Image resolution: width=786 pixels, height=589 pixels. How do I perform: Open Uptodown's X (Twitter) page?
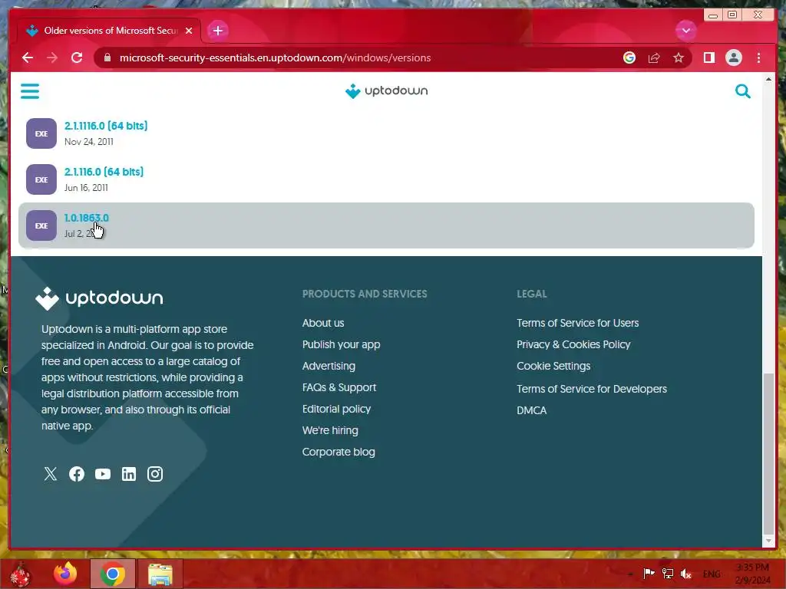click(x=50, y=474)
